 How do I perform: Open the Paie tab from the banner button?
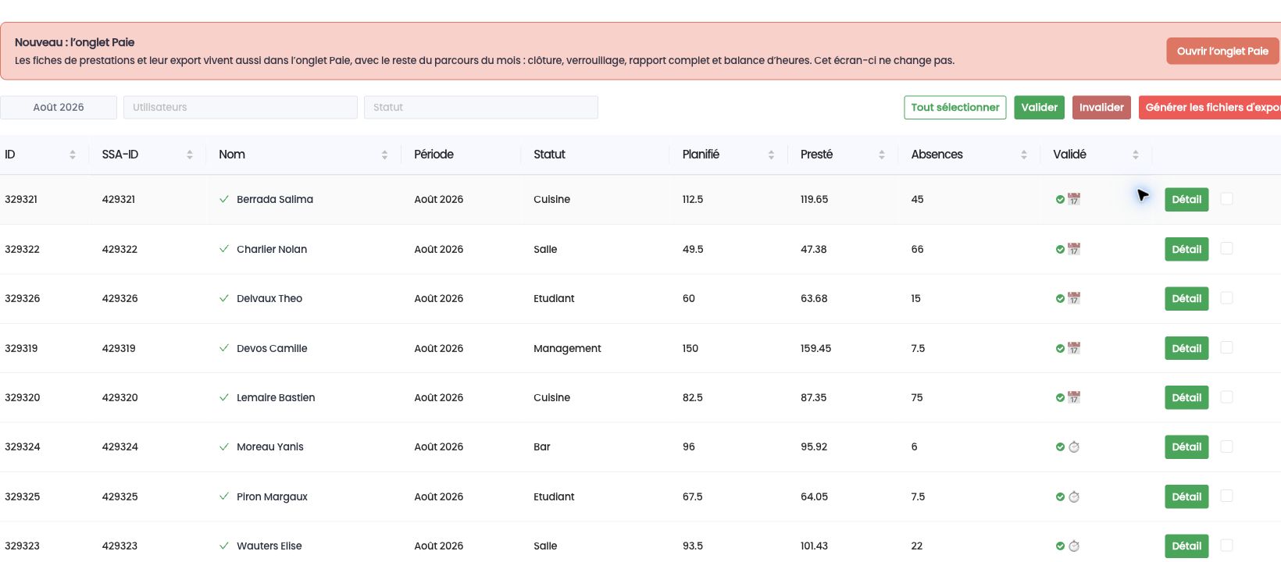(1222, 51)
